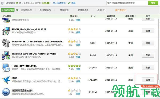Screen dimensions: 160x99
Task: Click the 显示系统软件 link
Action: pyautogui.click(x=59, y=3)
